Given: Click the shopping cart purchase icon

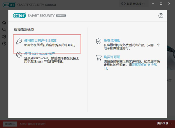Looking at the screenshot, I should 99,58.
